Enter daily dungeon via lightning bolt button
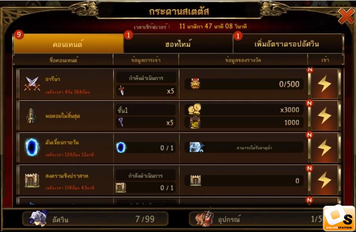 point(324,147)
